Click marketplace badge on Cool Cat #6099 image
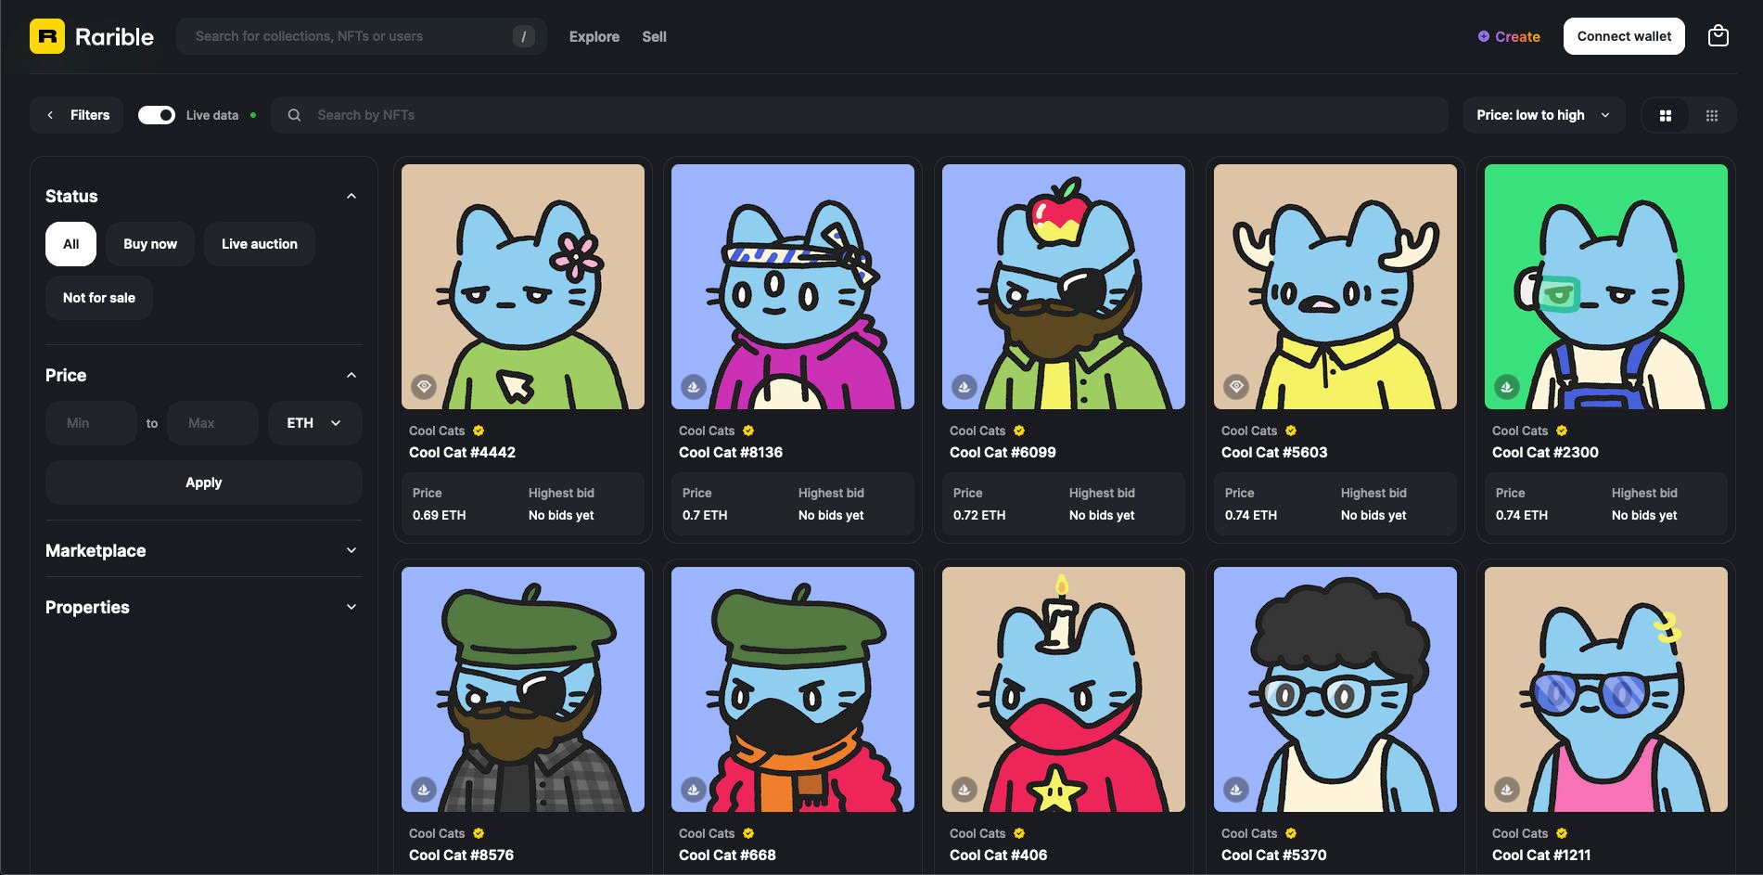1763x875 pixels. coord(965,386)
